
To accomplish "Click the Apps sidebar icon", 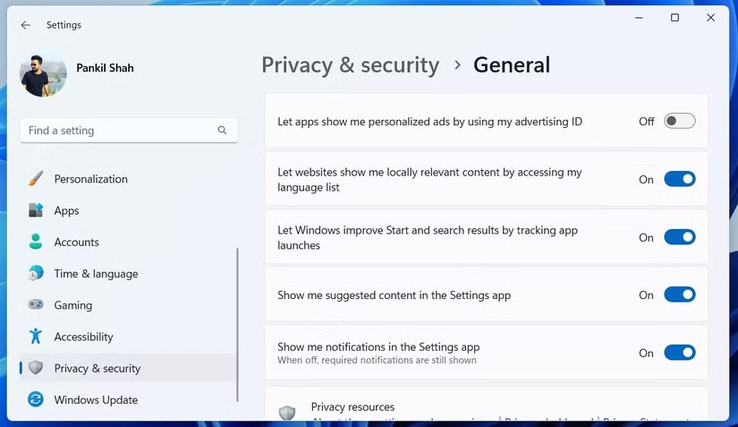I will [x=36, y=210].
